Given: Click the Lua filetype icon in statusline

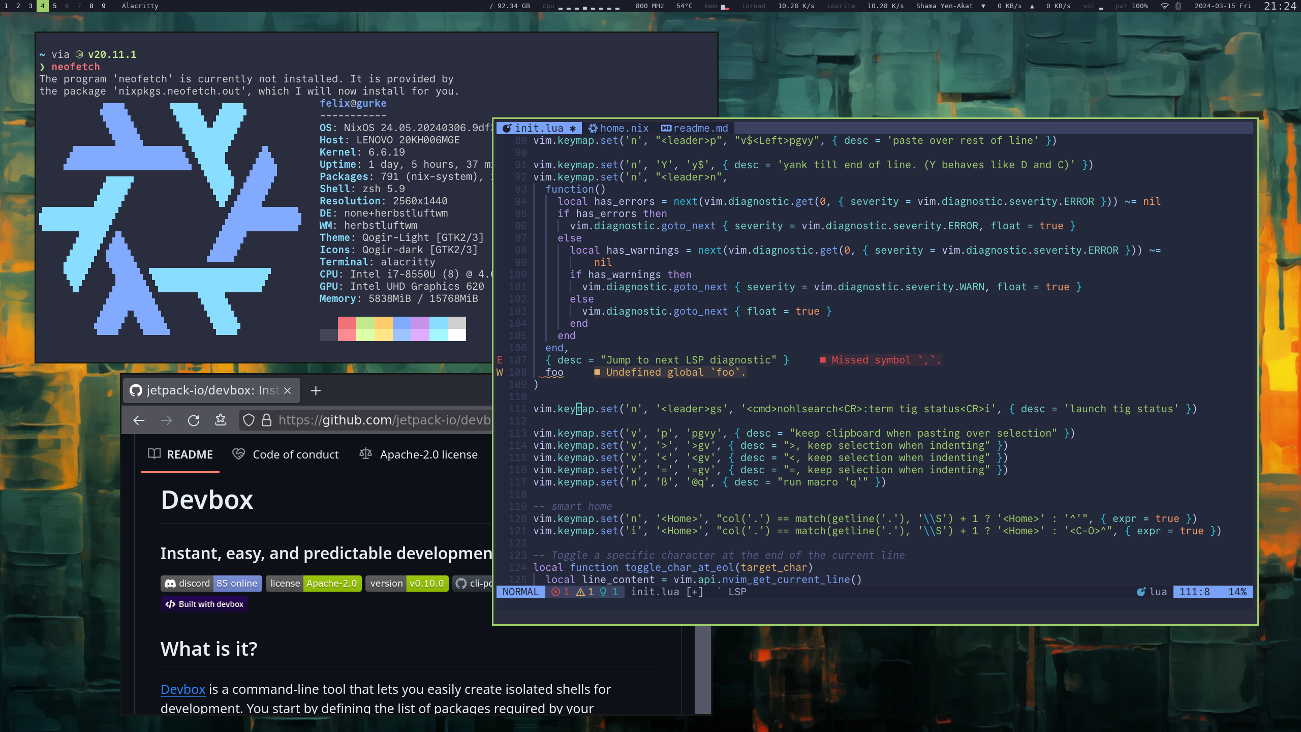Looking at the screenshot, I should point(1141,592).
